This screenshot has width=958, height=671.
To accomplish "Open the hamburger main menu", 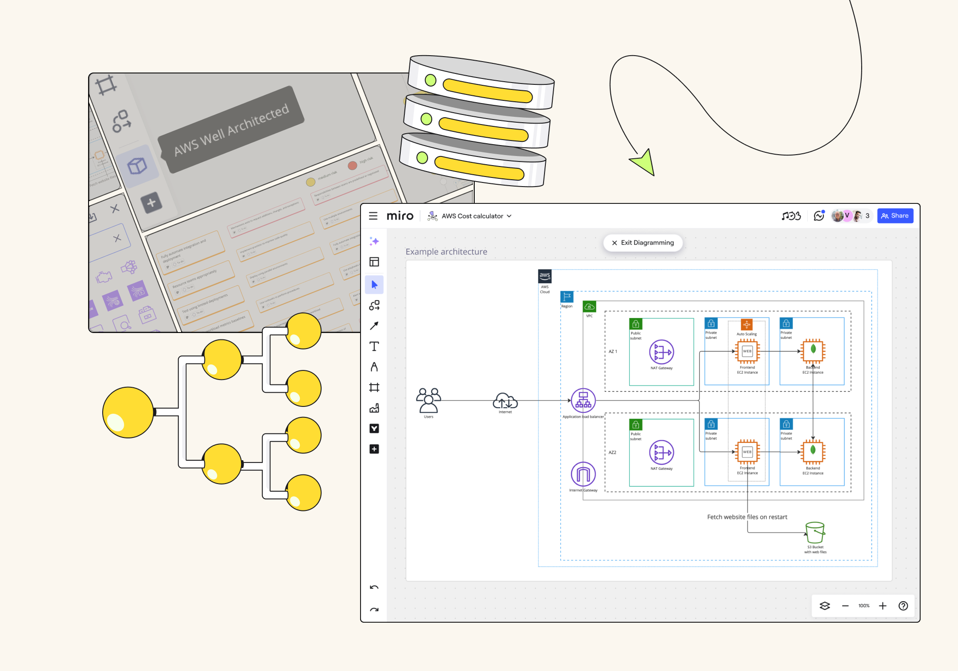I will click(373, 216).
